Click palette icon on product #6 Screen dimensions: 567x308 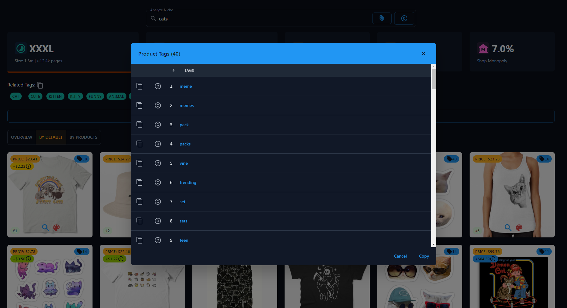pos(519,227)
